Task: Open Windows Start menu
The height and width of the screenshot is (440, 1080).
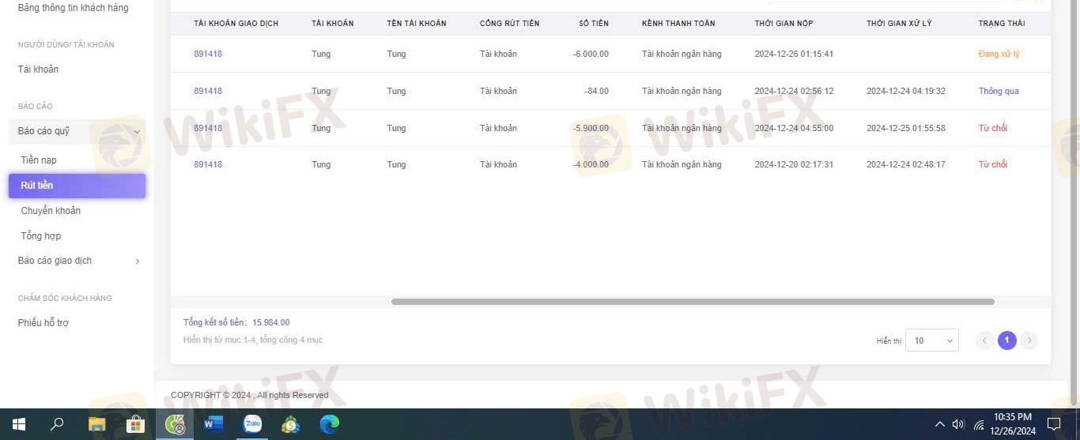Action: [x=19, y=424]
